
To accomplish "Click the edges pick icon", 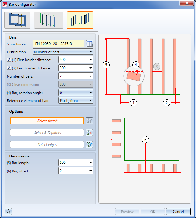I will 89,145.
